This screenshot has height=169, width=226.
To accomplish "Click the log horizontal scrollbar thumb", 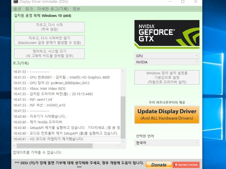I will pos(55,146).
